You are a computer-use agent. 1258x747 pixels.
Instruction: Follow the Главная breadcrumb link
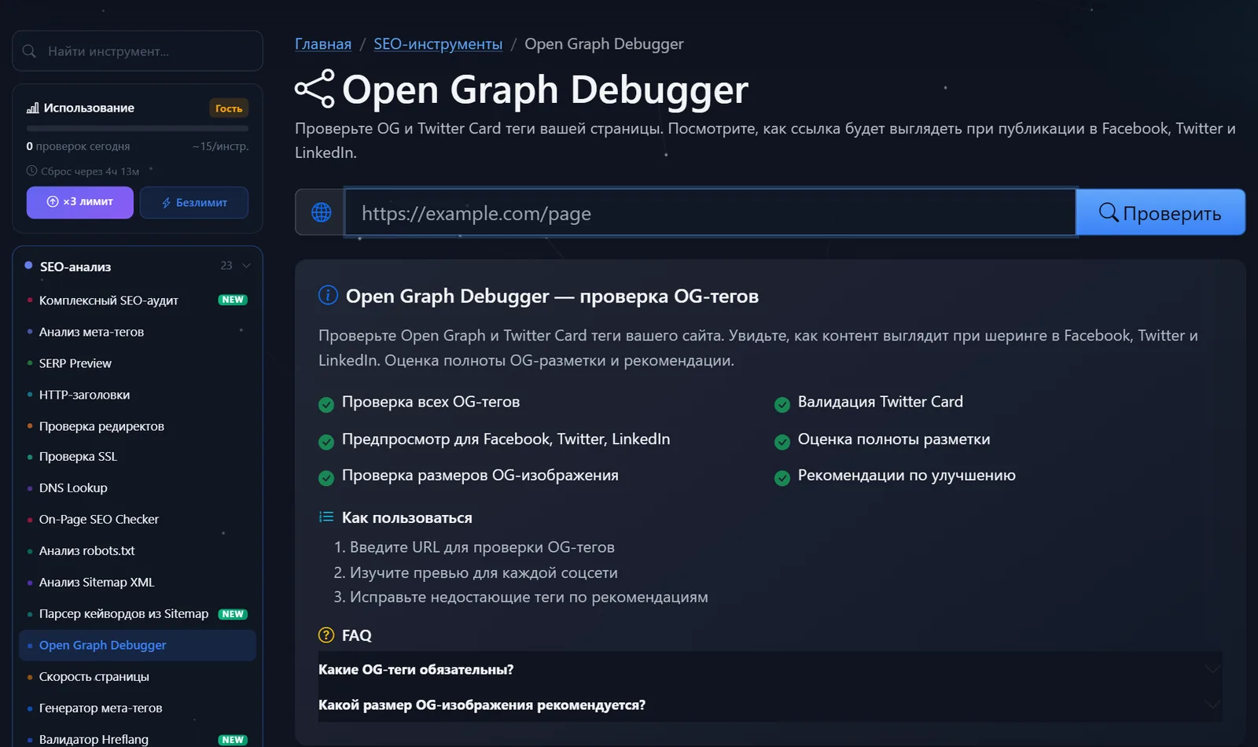pyautogui.click(x=323, y=44)
